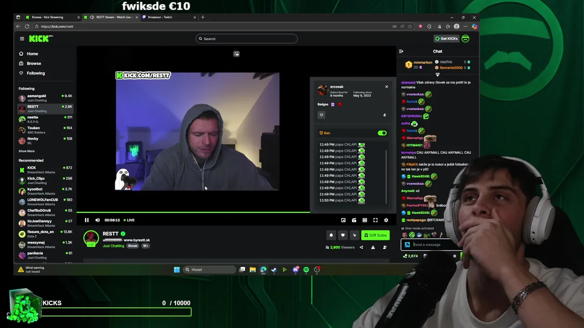The height and width of the screenshot is (328, 584).
Task: Expand Show More under Following
Action: click(26, 151)
